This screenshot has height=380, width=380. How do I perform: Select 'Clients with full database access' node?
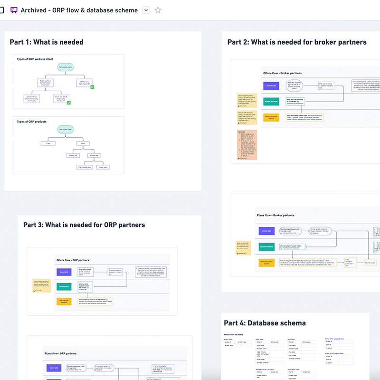pos(32,99)
